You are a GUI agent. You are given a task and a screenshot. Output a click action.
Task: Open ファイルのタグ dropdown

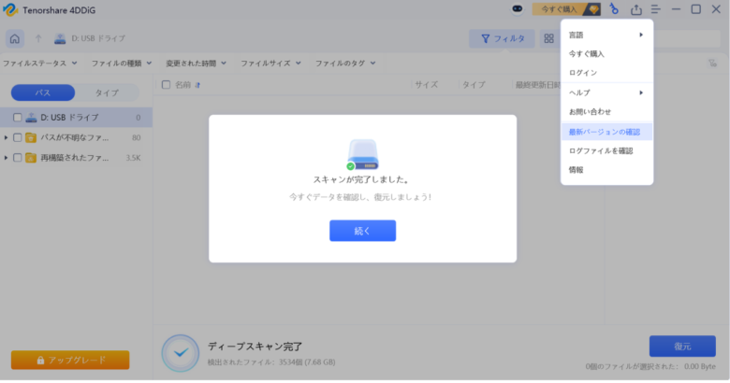click(x=345, y=64)
